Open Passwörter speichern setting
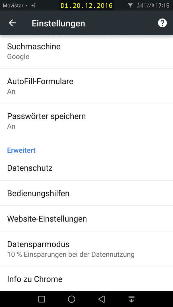Image resolution: width=173 pixels, height=307 pixels. (86, 121)
